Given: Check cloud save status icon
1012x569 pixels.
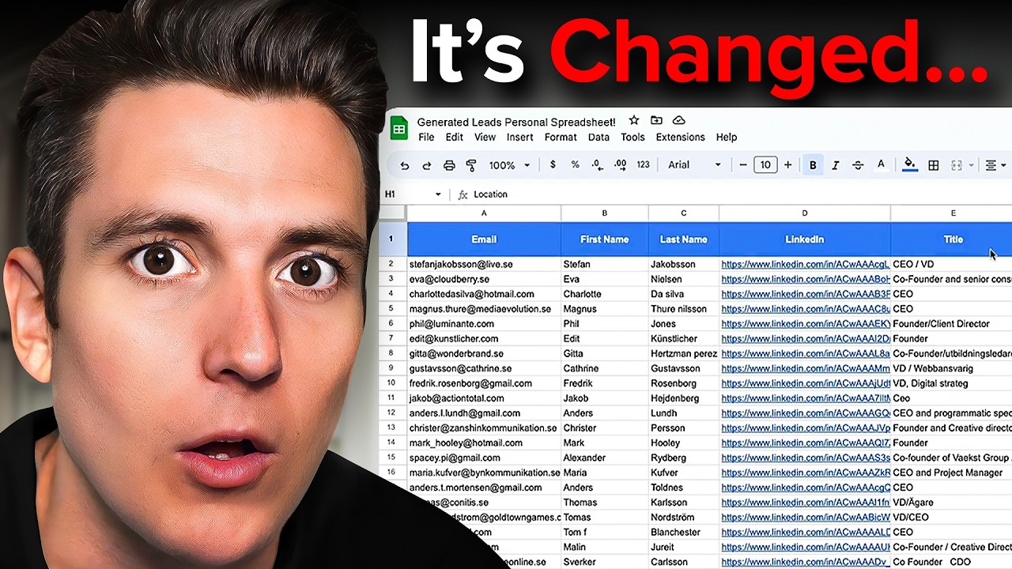Looking at the screenshot, I should click(x=678, y=121).
